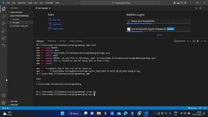
Task: Open the Run menu
Action: tap(41, 3)
